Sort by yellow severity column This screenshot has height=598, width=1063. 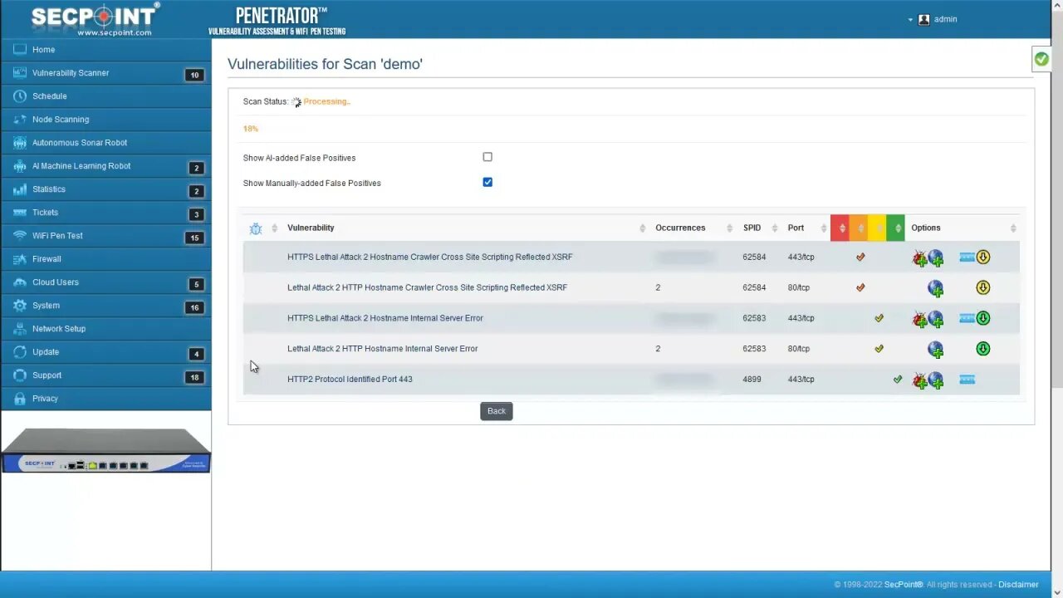(877, 228)
